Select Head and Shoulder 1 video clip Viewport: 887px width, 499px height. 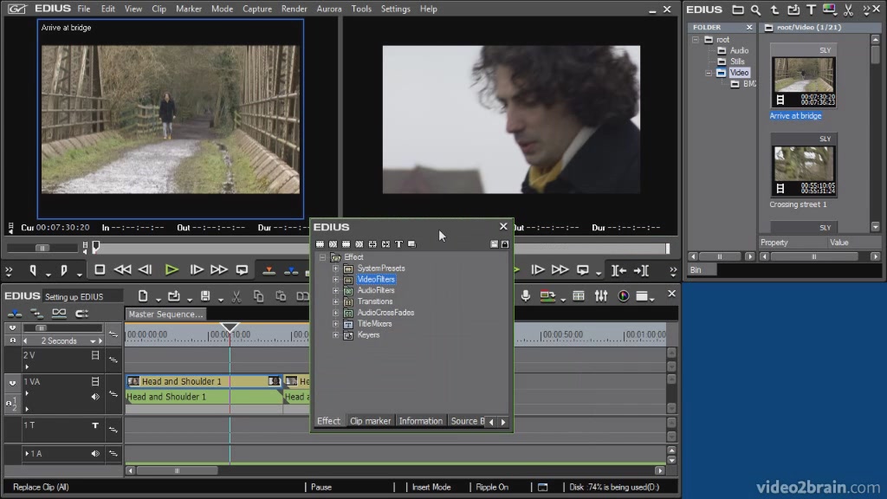coord(204,381)
